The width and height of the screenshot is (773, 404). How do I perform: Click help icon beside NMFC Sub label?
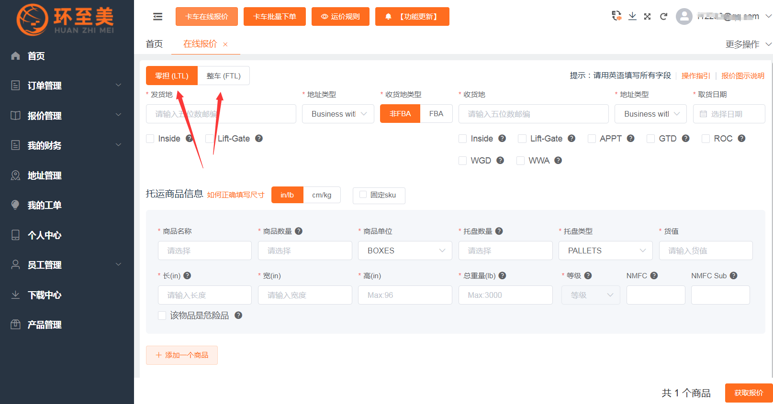734,275
